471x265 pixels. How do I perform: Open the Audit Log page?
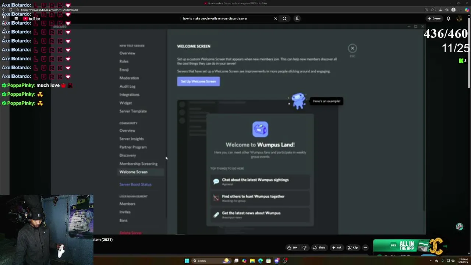click(127, 86)
